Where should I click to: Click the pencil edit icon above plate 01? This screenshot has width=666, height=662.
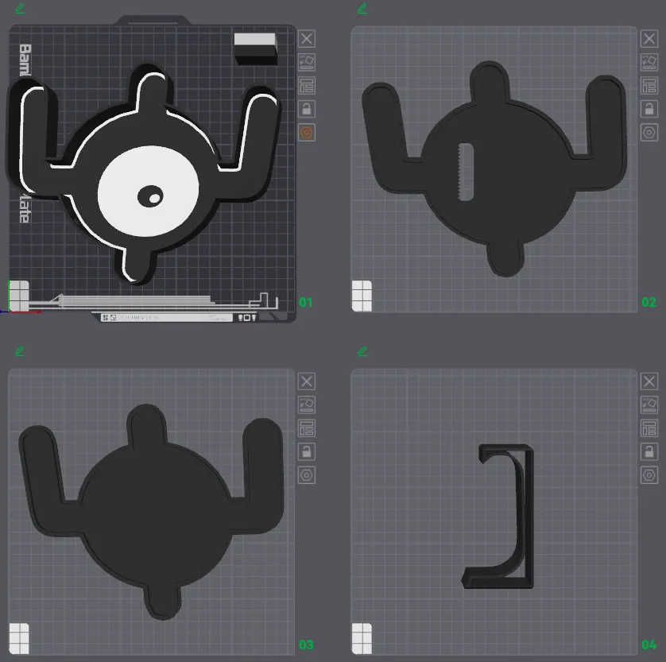[20, 10]
